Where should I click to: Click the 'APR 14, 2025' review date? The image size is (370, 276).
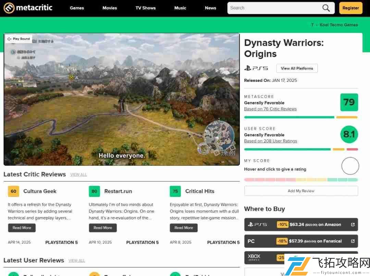19,242
